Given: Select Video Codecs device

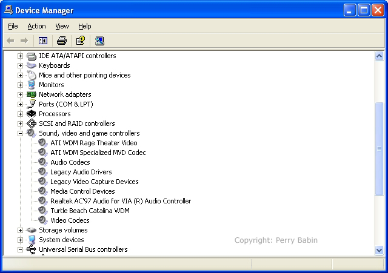Looking at the screenshot, I should pos(70,220).
